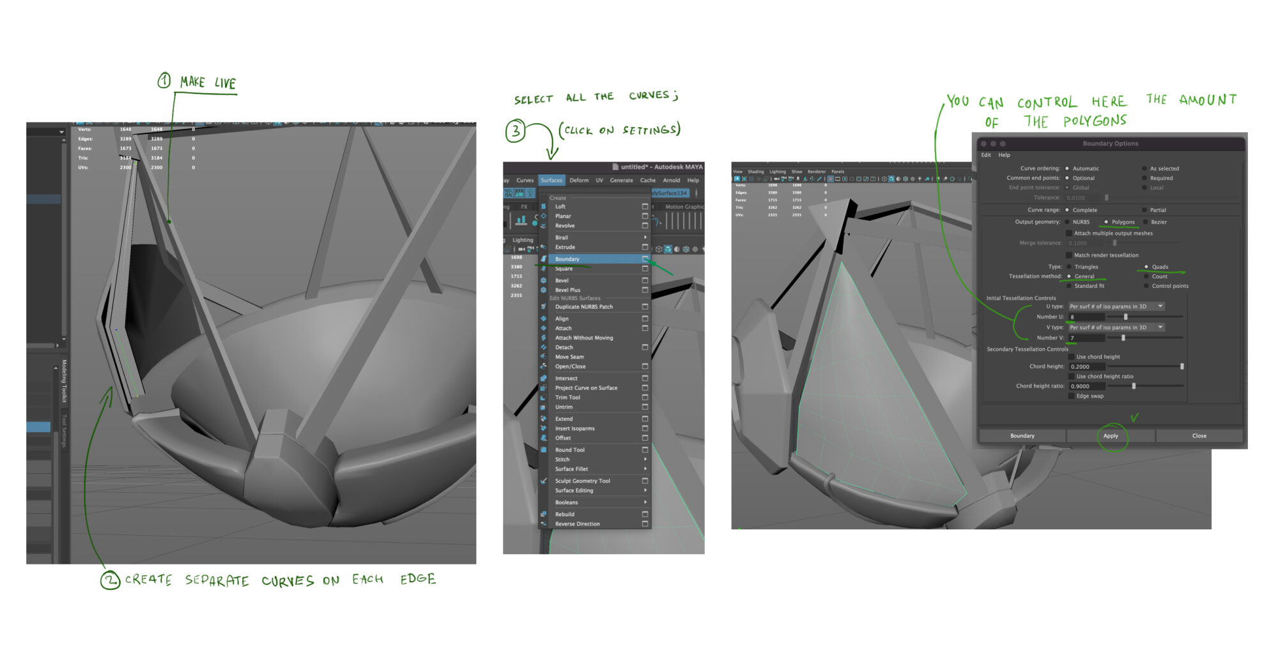This screenshot has height=664, width=1278.
Task: Expand the Stitch submenu
Action: [645, 460]
